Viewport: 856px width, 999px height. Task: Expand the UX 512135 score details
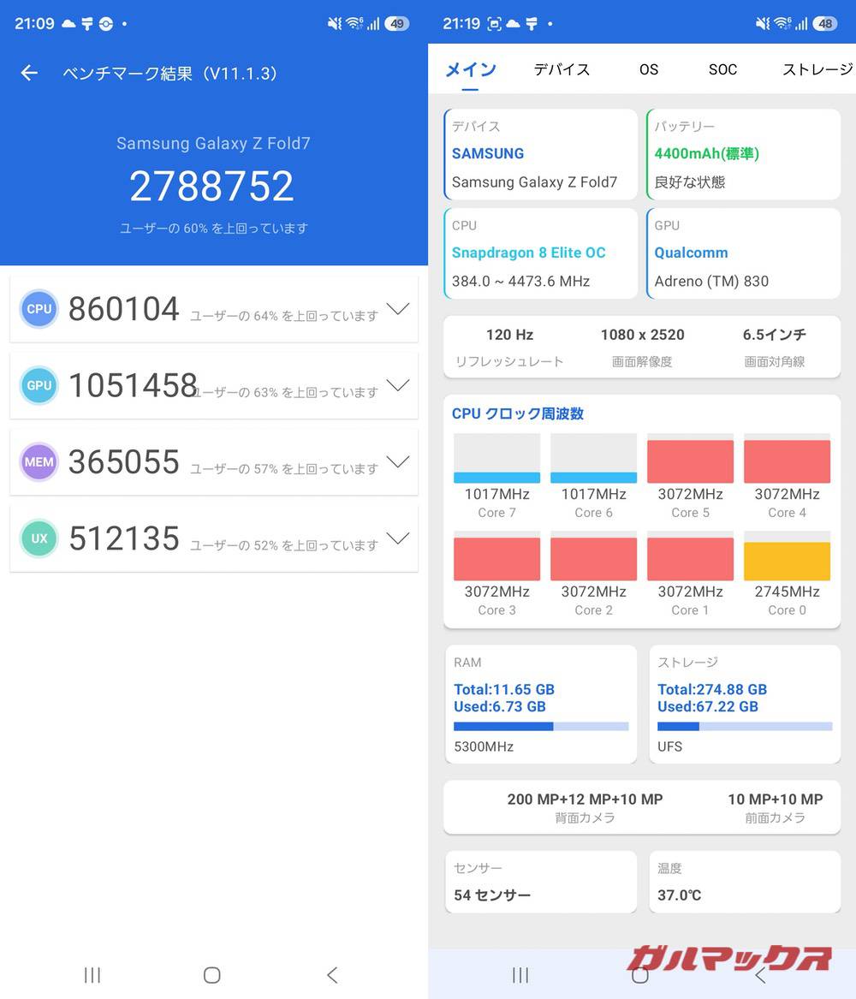(398, 538)
